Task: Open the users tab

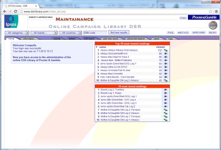Action: click(156, 39)
